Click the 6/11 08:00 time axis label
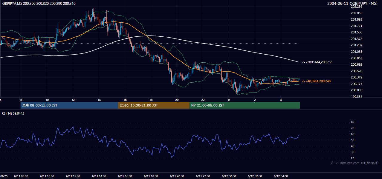The height and width of the screenshot is (179, 382). click(x=21, y=176)
